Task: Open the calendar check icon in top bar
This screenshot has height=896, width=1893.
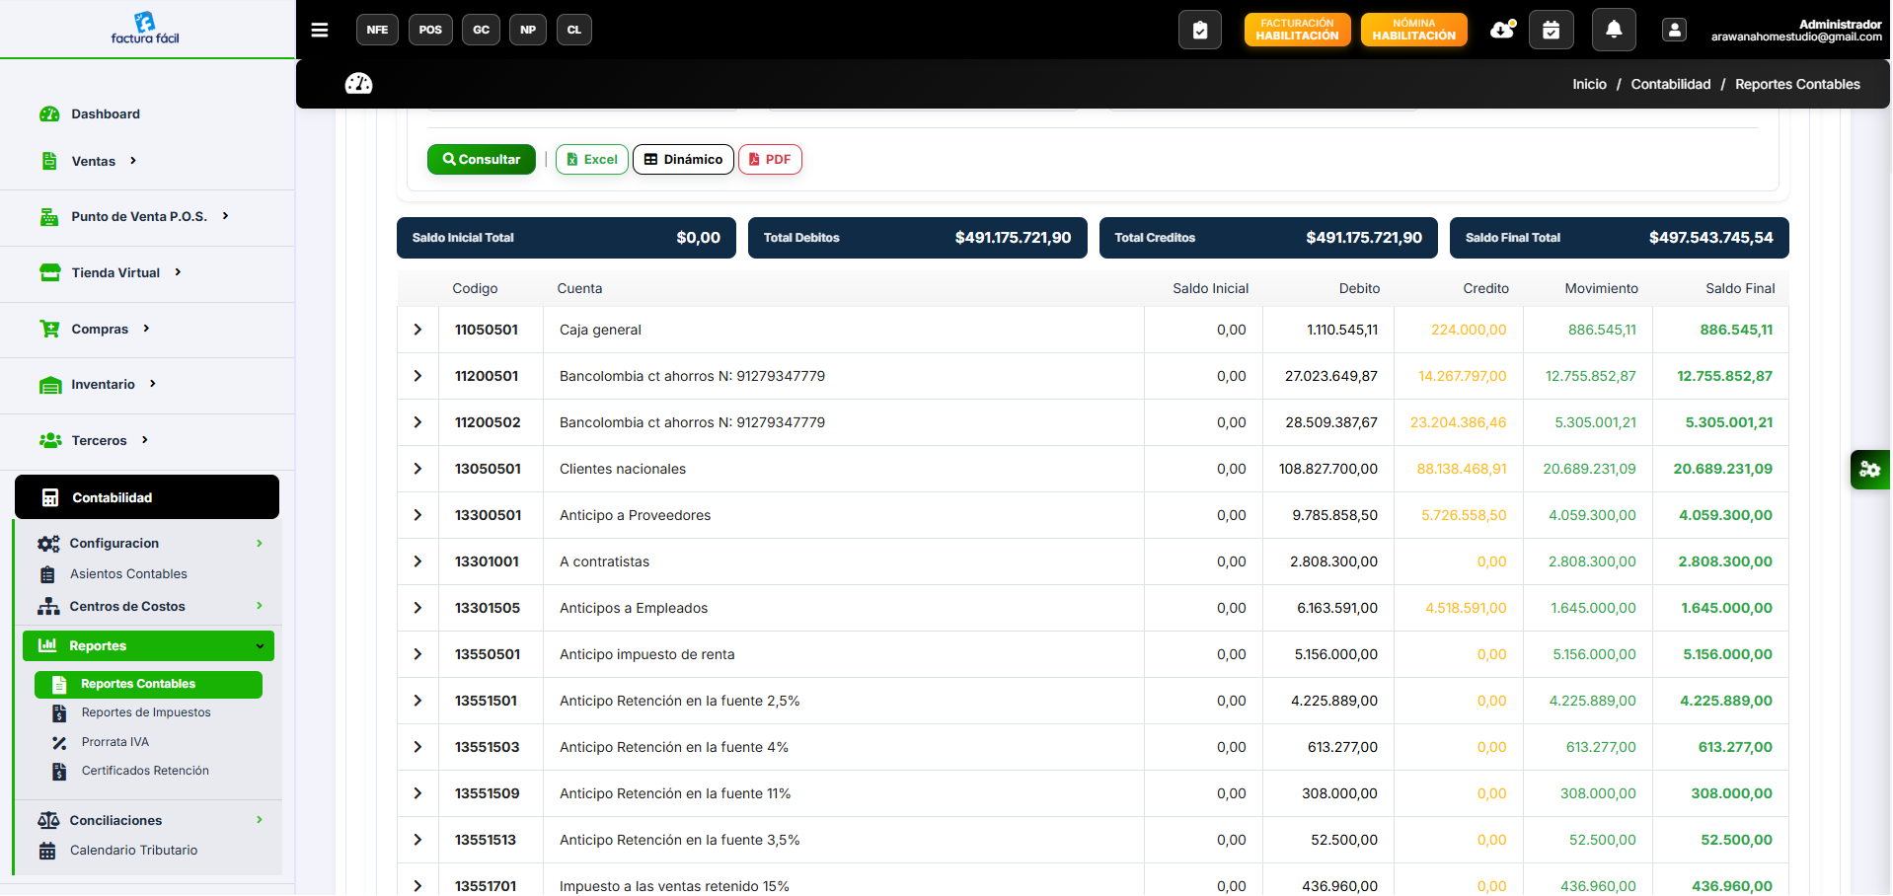Action: pyautogui.click(x=1552, y=30)
